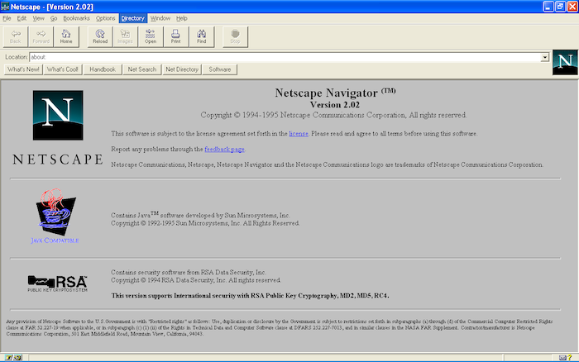
Task: Print the page using toolbar
Action: coord(175,37)
